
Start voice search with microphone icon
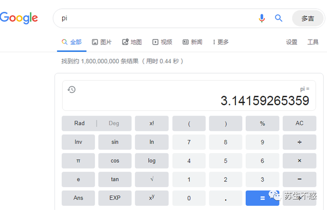click(262, 18)
